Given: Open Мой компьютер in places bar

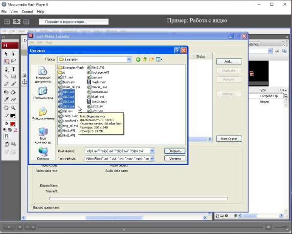Looking at the screenshot, I should [x=43, y=136].
